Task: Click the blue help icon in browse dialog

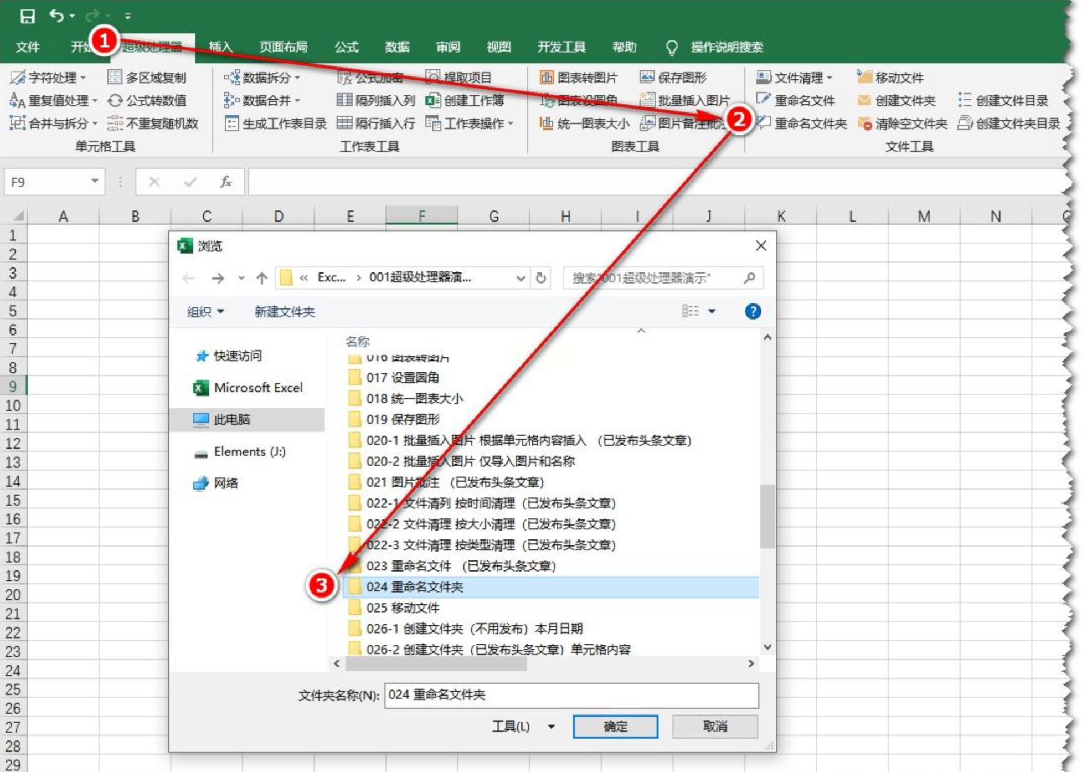Action: tap(753, 311)
